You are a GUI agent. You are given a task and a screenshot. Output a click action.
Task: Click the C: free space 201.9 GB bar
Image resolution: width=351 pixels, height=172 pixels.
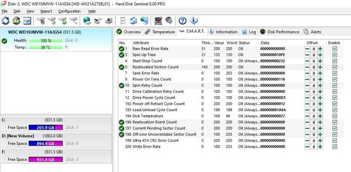46,127
